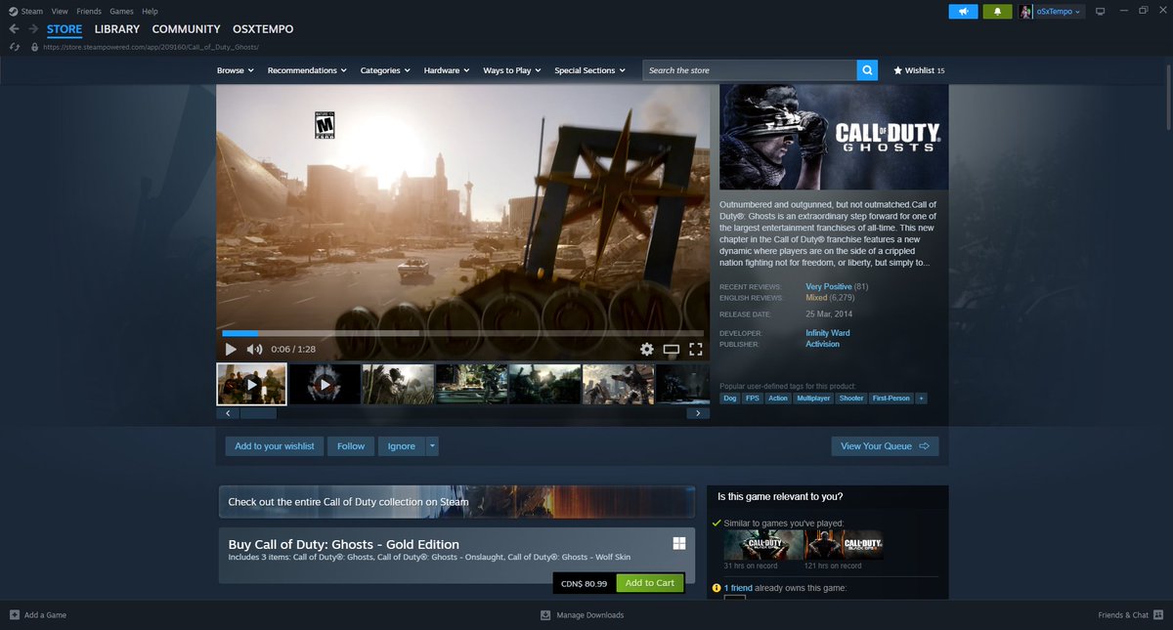This screenshot has width=1173, height=630.
Task: Click the page vertical scrollbar
Action: tap(1167, 98)
